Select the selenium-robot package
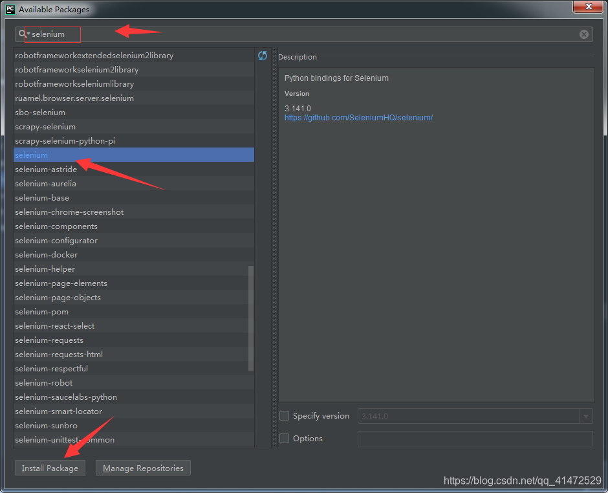 tap(134, 383)
